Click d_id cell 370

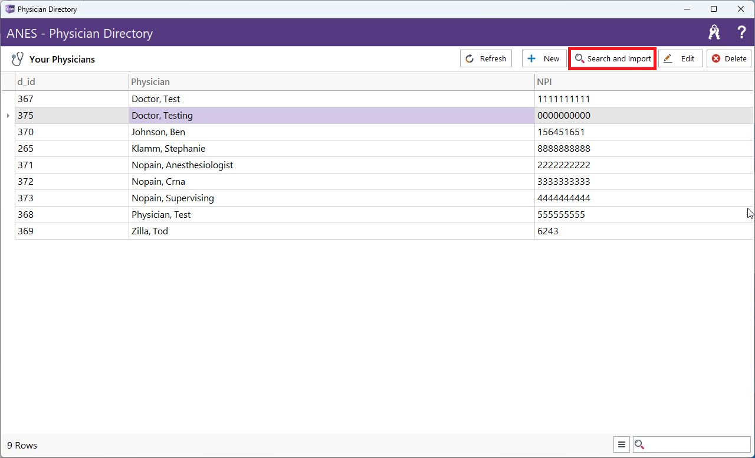point(71,132)
